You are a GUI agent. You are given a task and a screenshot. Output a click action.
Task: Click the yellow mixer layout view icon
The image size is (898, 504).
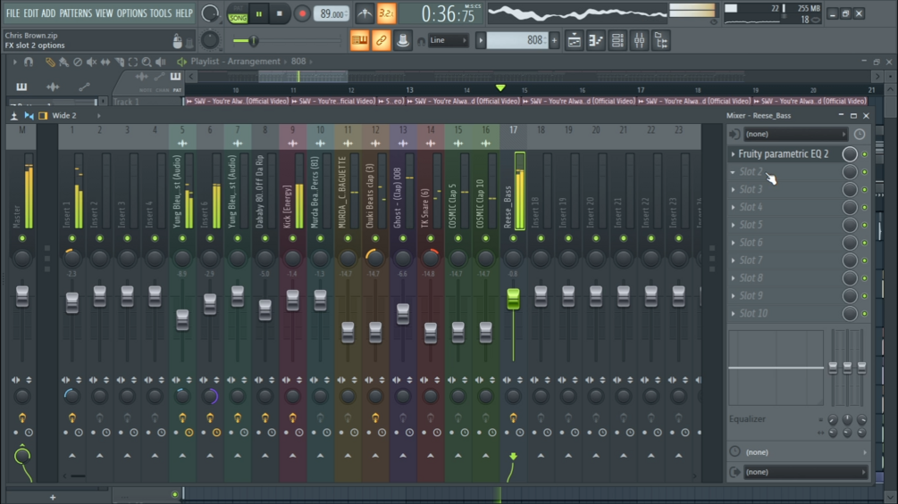[43, 116]
